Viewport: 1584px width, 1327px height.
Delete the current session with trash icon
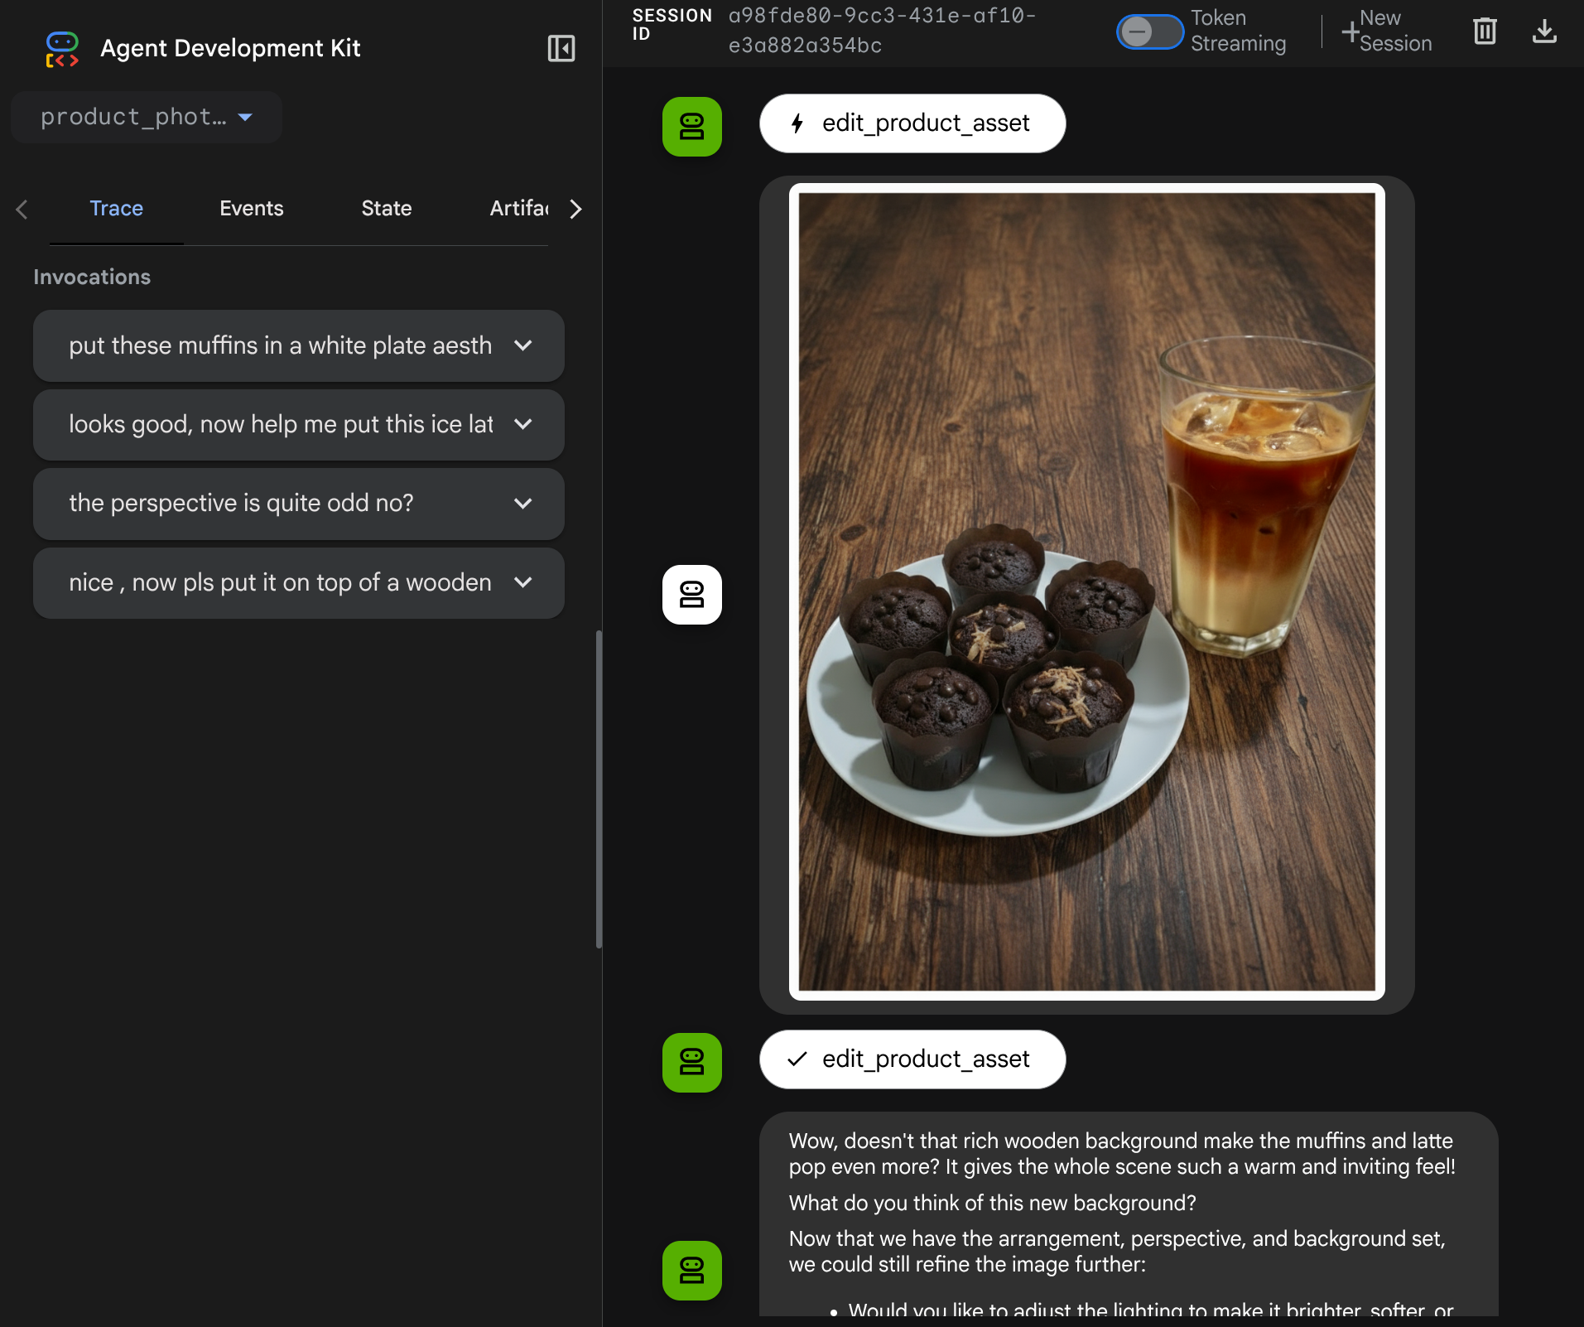(1485, 31)
